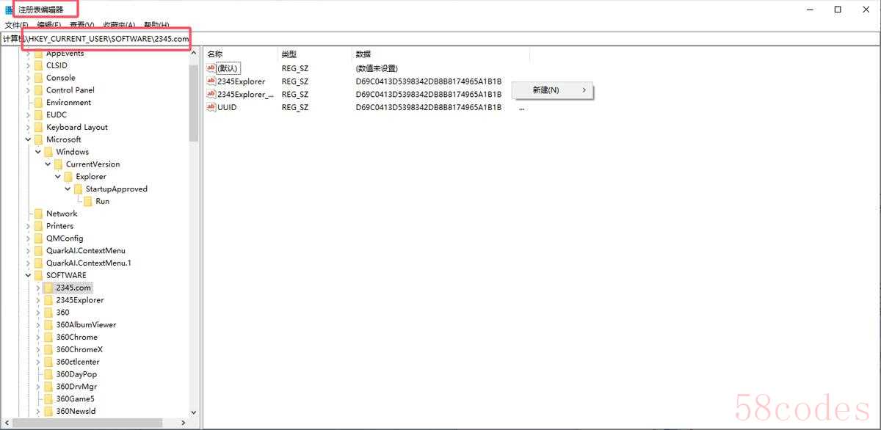Select the UUID value name
This screenshot has width=881, height=430.
[x=227, y=107]
